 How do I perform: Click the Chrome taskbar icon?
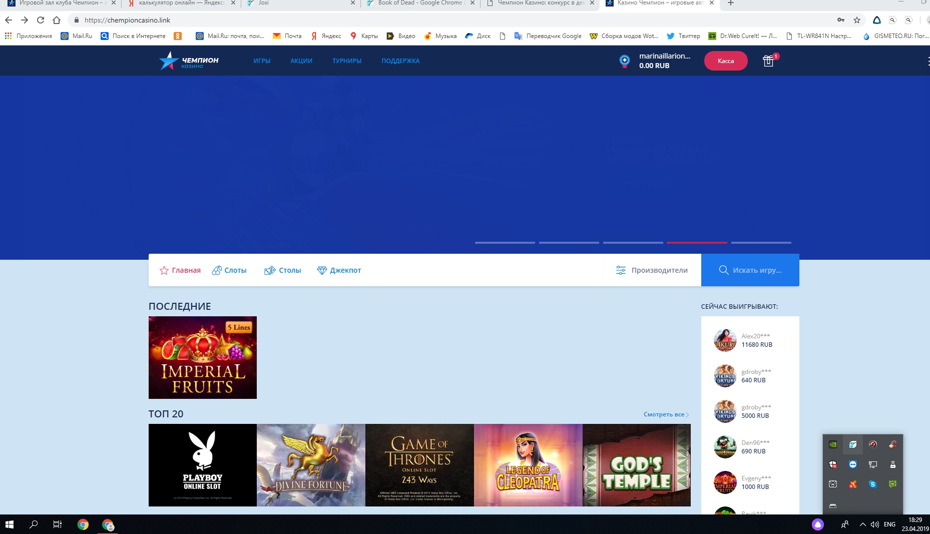point(83,524)
